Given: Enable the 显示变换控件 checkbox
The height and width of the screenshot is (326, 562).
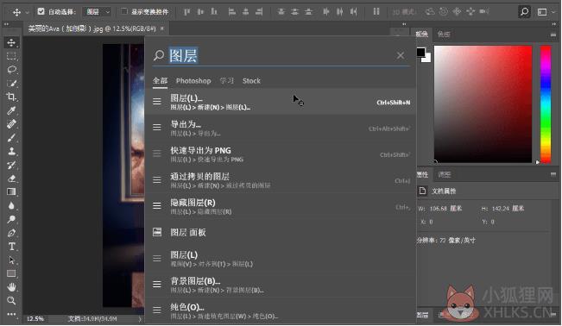Looking at the screenshot, I should click(124, 11).
